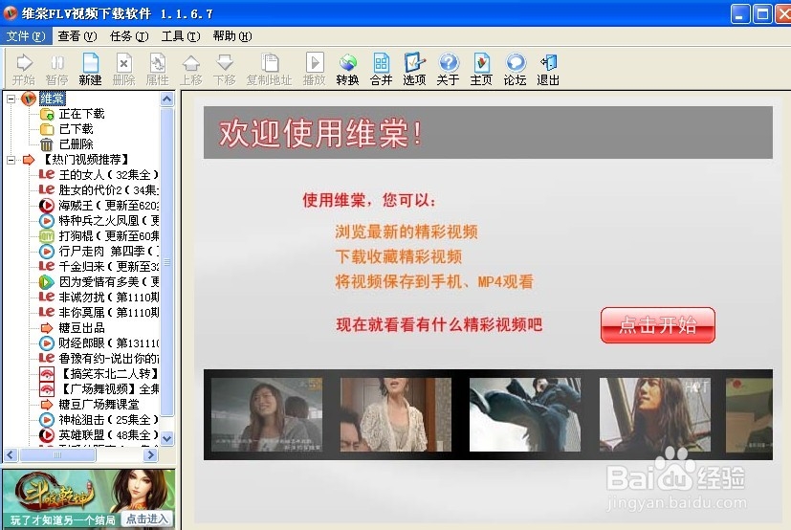The width and height of the screenshot is (791, 530).
Task: Open the 论坛 (Forum) toolbar icon
Action: pos(515,70)
